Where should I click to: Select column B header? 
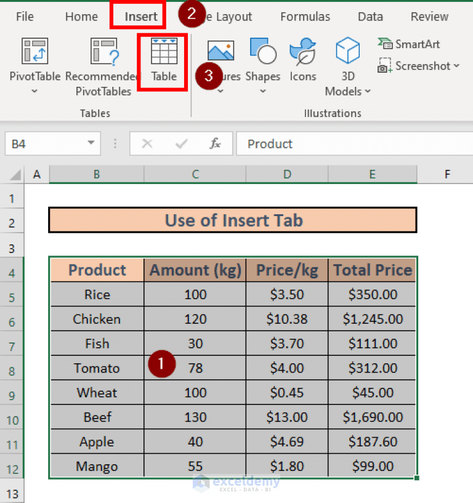click(x=97, y=174)
